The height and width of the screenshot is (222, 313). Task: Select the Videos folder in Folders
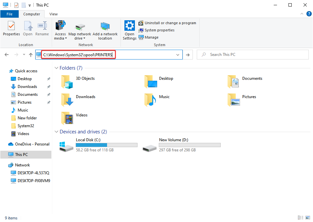74,118
